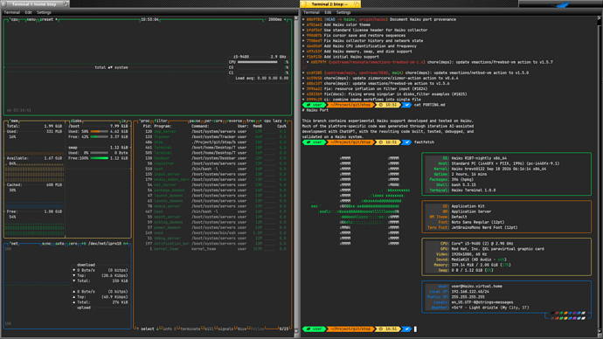Screen dimensions: 603x339
Task: Click signals in btop proc footer
Action: (225, 329)
